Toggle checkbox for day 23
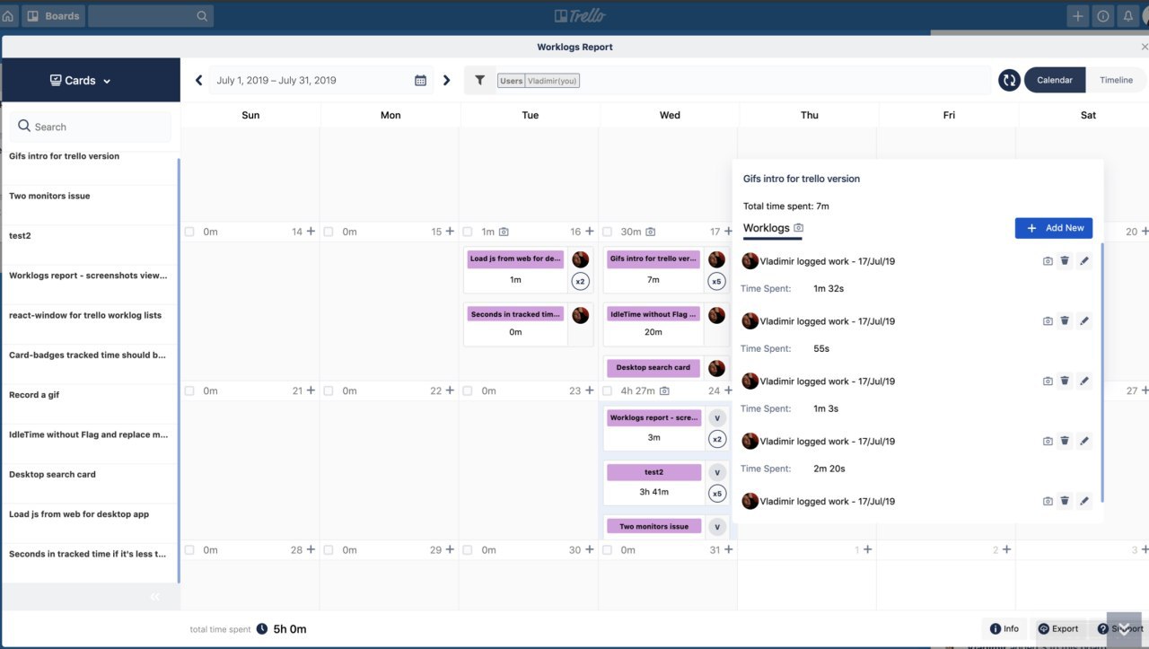This screenshot has height=649, width=1149. (x=468, y=390)
